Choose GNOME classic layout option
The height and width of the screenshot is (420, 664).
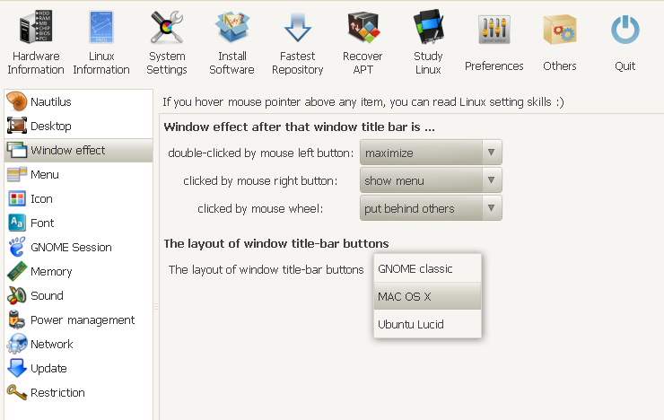[x=428, y=269]
